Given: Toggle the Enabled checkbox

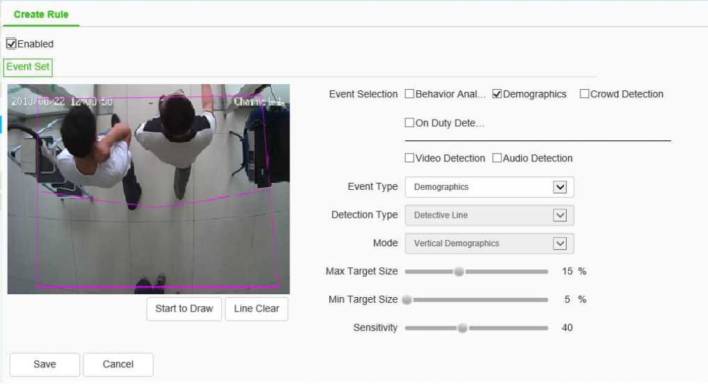Looking at the screenshot, I should click(11, 44).
